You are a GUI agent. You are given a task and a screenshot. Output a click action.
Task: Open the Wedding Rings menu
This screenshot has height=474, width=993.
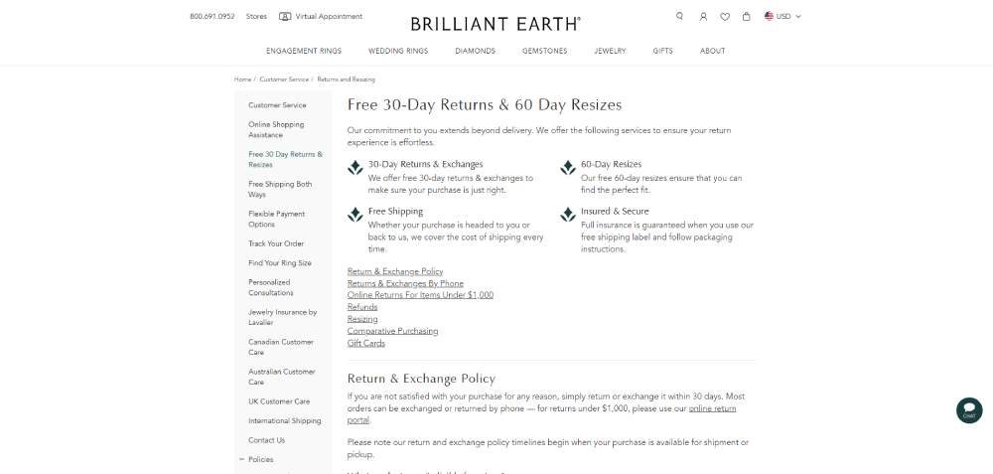pyautogui.click(x=398, y=51)
